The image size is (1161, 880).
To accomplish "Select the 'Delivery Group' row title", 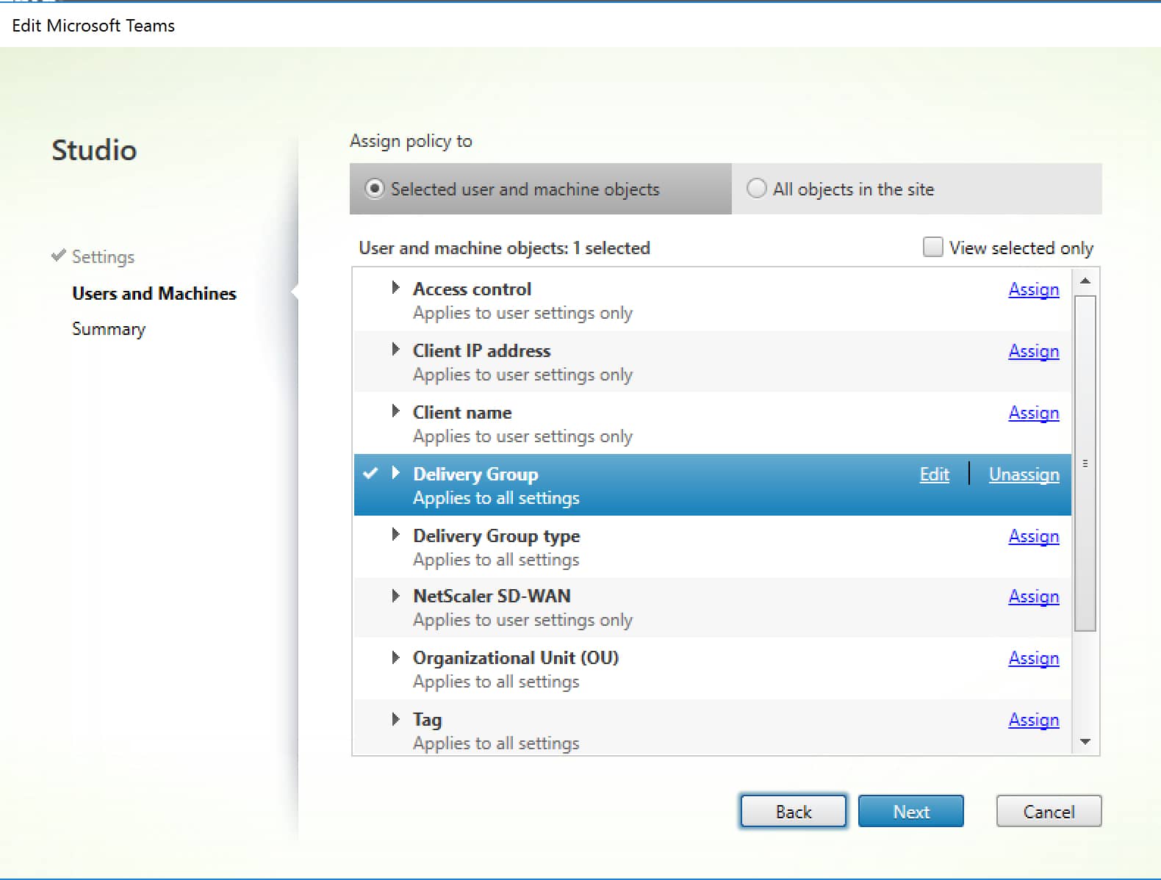I will pyautogui.click(x=475, y=475).
